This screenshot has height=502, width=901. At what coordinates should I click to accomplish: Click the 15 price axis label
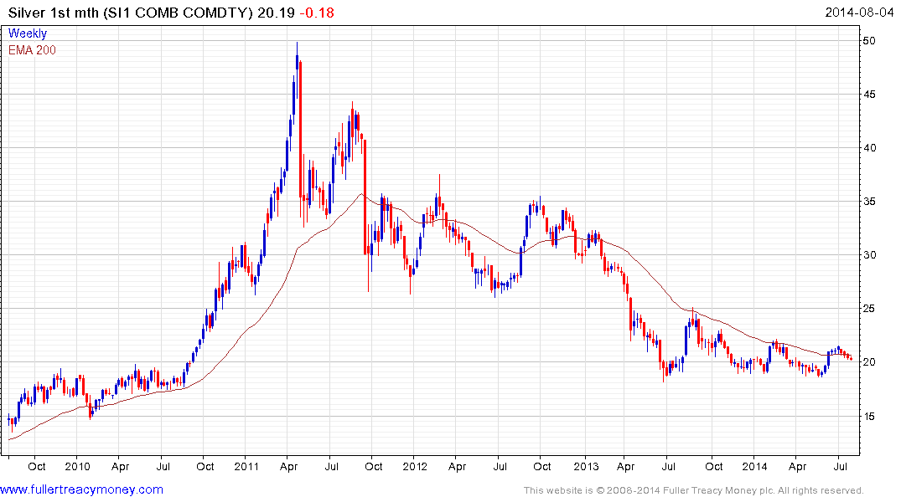click(x=869, y=416)
